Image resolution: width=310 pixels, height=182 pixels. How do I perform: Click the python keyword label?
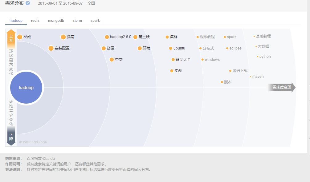[x=265, y=57]
